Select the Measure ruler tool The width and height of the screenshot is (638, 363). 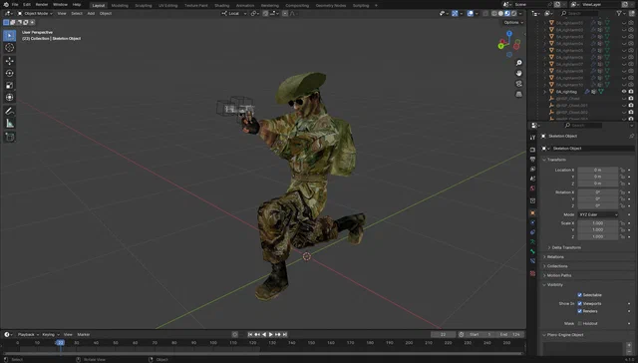pos(9,124)
